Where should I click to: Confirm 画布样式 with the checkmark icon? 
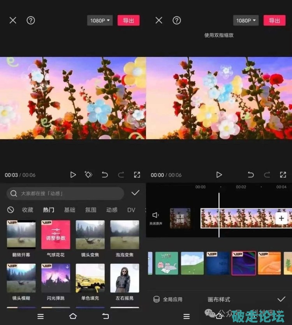tap(281, 299)
